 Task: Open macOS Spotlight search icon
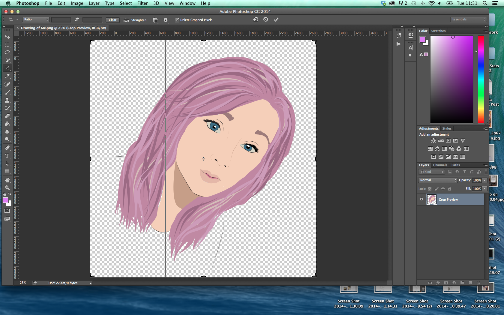point(485,3)
